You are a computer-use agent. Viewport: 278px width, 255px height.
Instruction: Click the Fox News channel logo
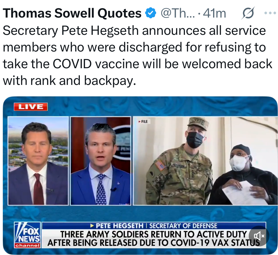tap(28, 235)
